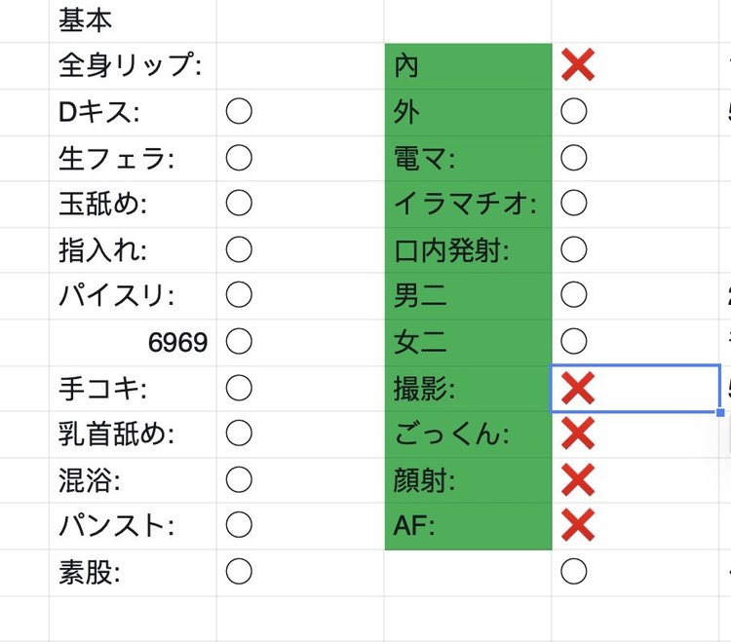This screenshot has width=731, height=642.
Task: Click the circle beside パンスト:
Action: [x=239, y=526]
